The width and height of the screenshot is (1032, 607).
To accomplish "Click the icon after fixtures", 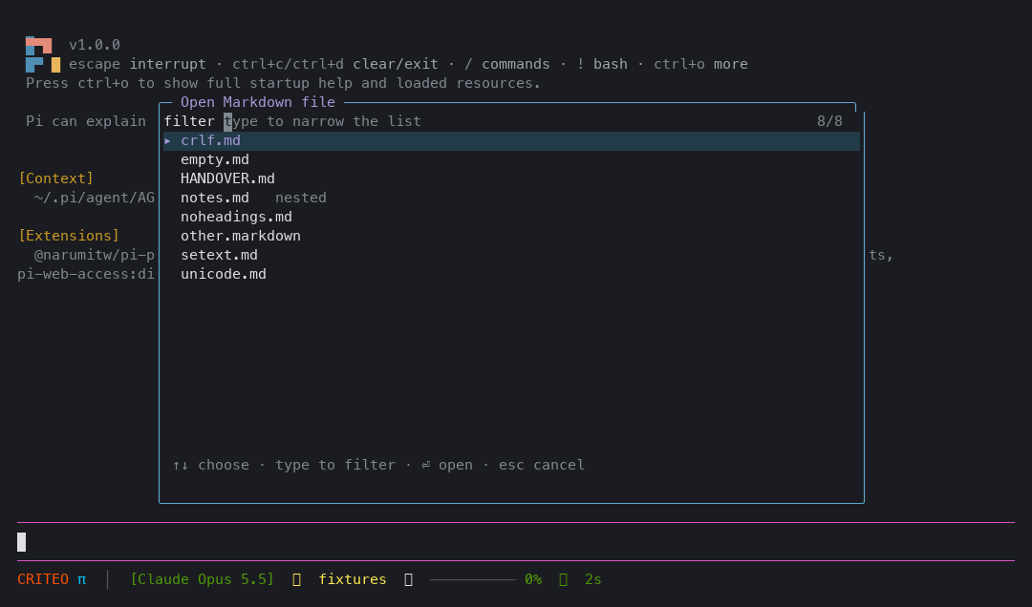I will (408, 579).
